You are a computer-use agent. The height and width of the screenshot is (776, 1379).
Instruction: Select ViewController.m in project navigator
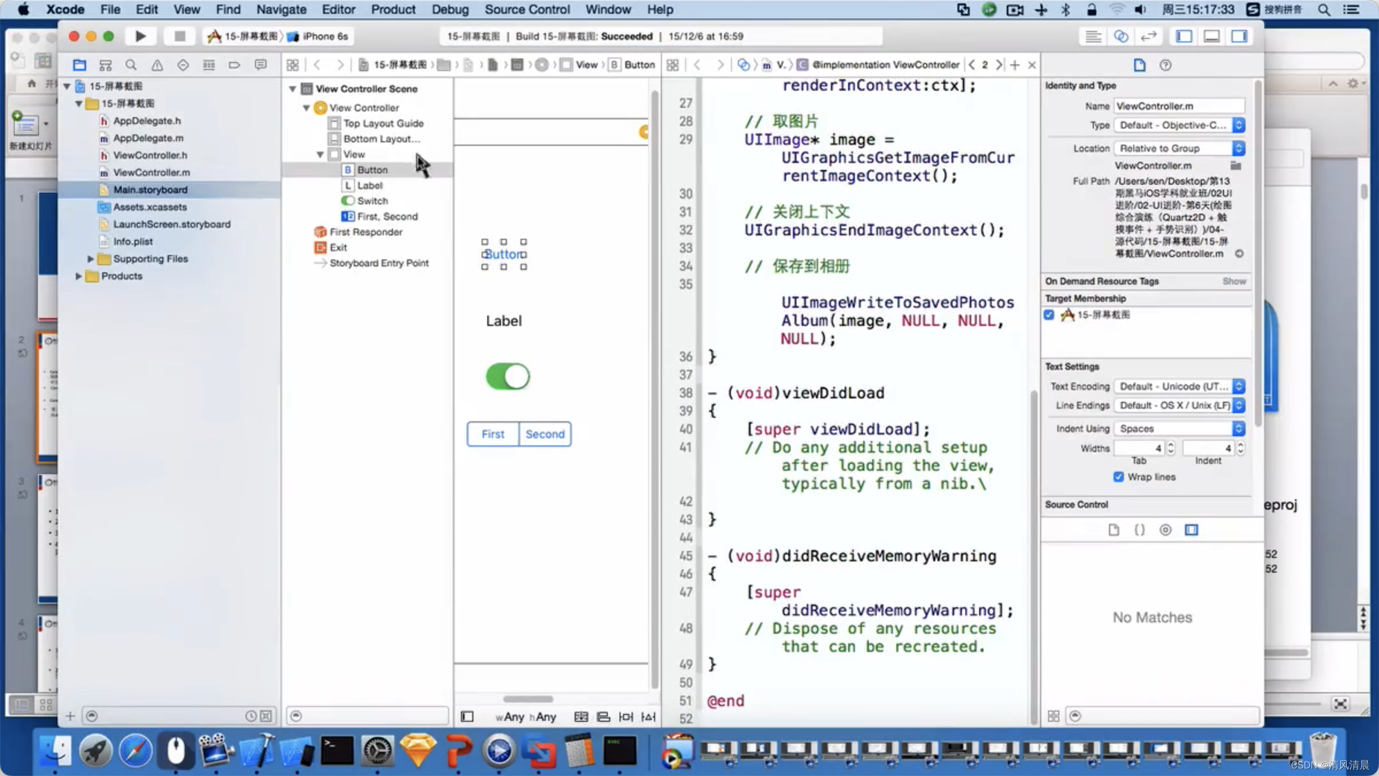click(x=151, y=172)
